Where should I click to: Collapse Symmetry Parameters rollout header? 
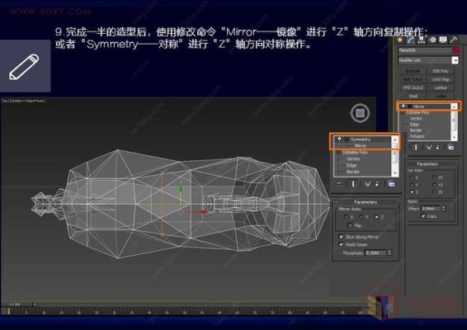(366, 202)
